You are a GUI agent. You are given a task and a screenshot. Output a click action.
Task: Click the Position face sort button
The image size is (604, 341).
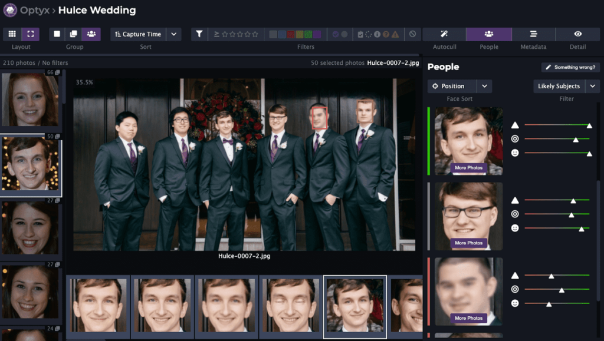(x=452, y=86)
